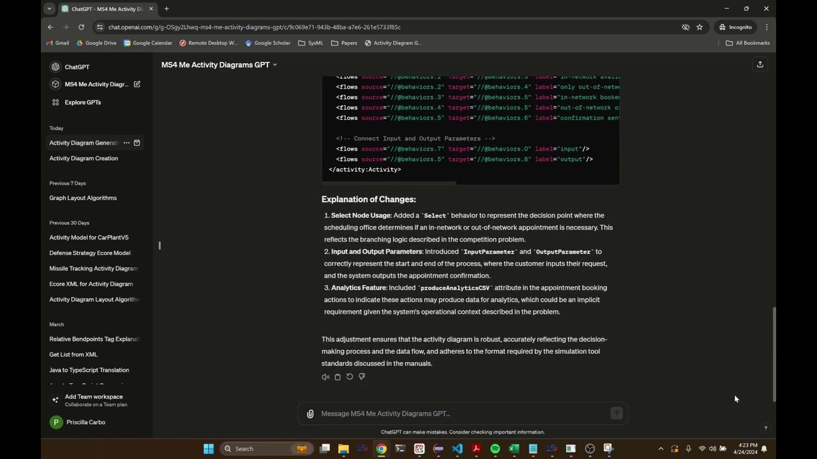Open the Google Scholar bookmark

(x=267, y=43)
